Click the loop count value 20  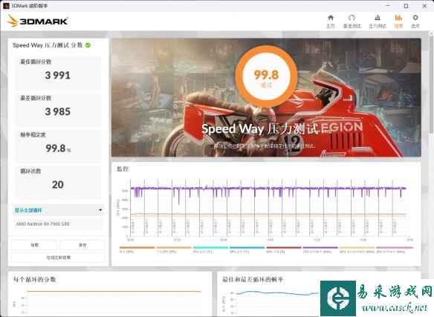click(57, 185)
